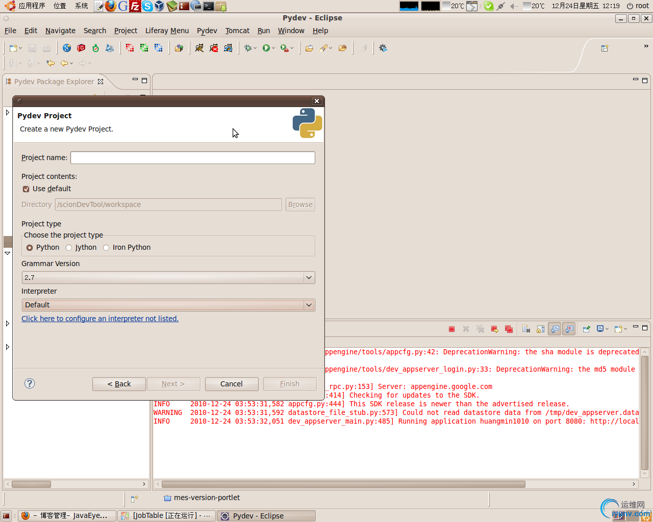653x522 pixels.
Task: Click the date and time in top panel
Action: click(586, 6)
